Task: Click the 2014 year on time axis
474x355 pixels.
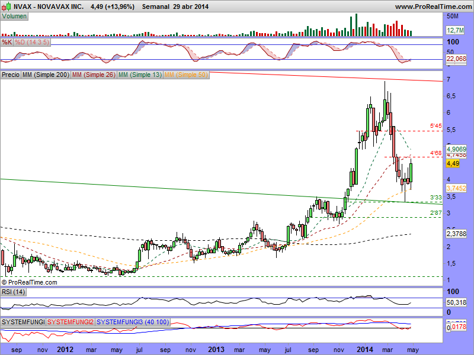Action: [x=365, y=350]
